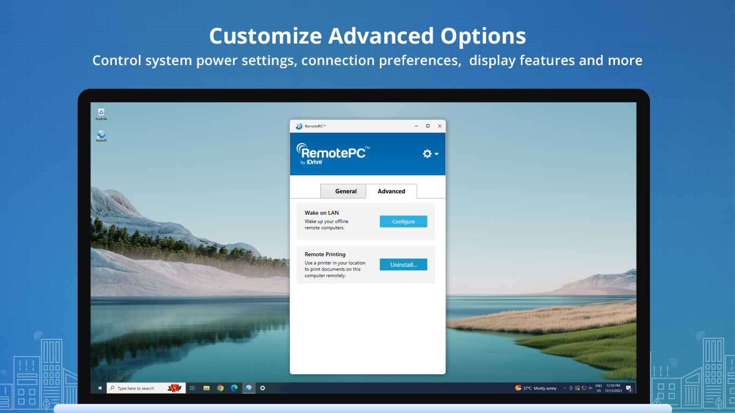
Task: Configure Wake on LAN
Action: pos(403,221)
